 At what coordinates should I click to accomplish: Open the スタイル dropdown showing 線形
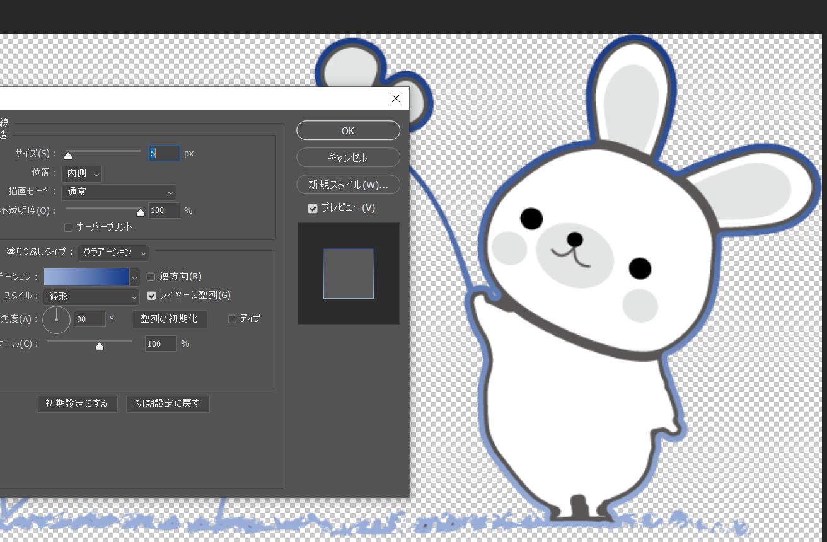pyautogui.click(x=91, y=296)
